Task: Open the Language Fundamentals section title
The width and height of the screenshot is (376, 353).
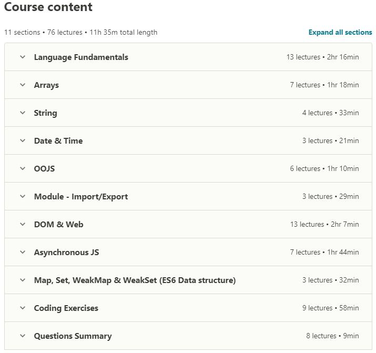Action: tap(81, 57)
